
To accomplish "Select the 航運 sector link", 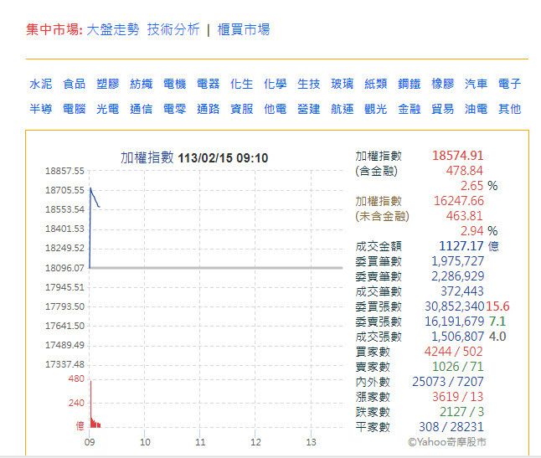I will pos(342,109).
